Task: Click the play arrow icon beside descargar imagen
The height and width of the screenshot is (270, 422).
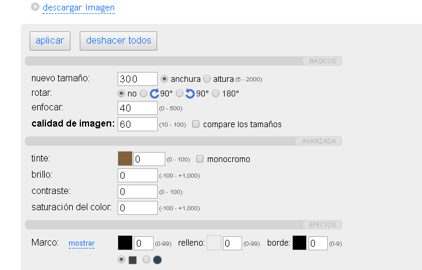Action: [36, 8]
